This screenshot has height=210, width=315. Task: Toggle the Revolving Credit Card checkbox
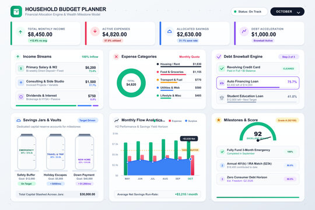(x=222, y=68)
